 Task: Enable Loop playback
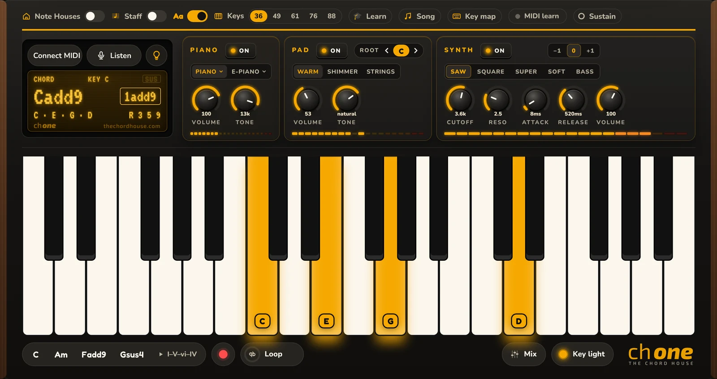coord(272,354)
